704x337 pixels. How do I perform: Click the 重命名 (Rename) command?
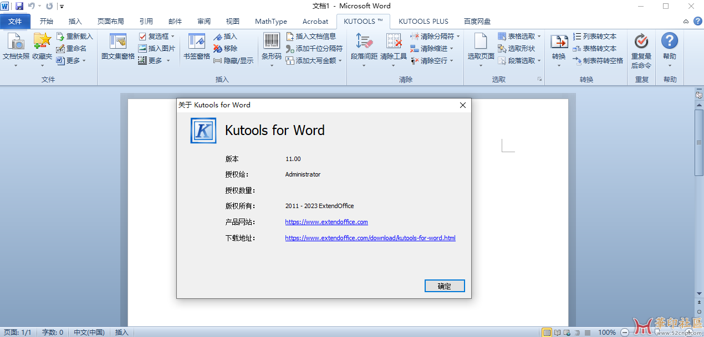pyautogui.click(x=71, y=48)
